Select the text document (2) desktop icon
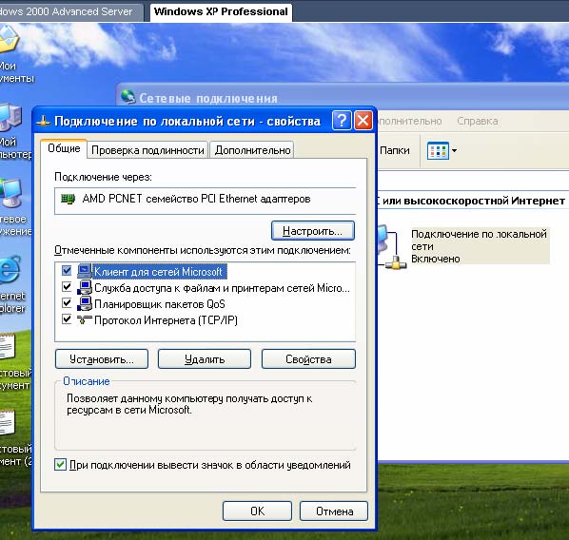Image resolution: width=569 pixels, height=540 pixels. click(8, 422)
